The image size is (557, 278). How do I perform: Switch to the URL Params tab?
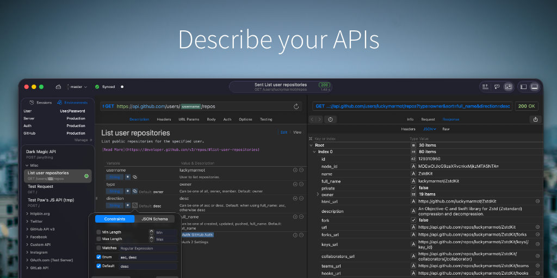click(x=189, y=119)
